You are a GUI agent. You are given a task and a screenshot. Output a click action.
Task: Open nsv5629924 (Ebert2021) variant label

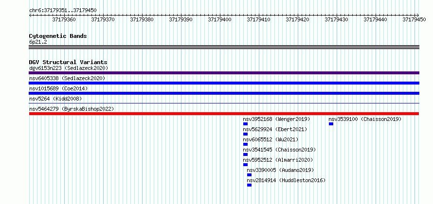coord(275,129)
